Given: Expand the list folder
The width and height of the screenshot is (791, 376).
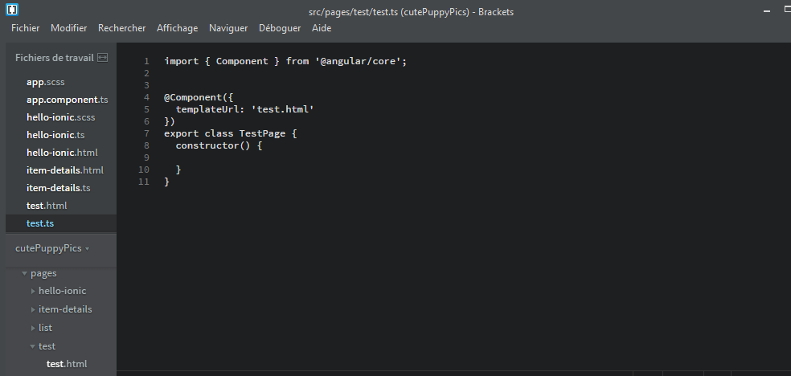Looking at the screenshot, I should [x=33, y=328].
